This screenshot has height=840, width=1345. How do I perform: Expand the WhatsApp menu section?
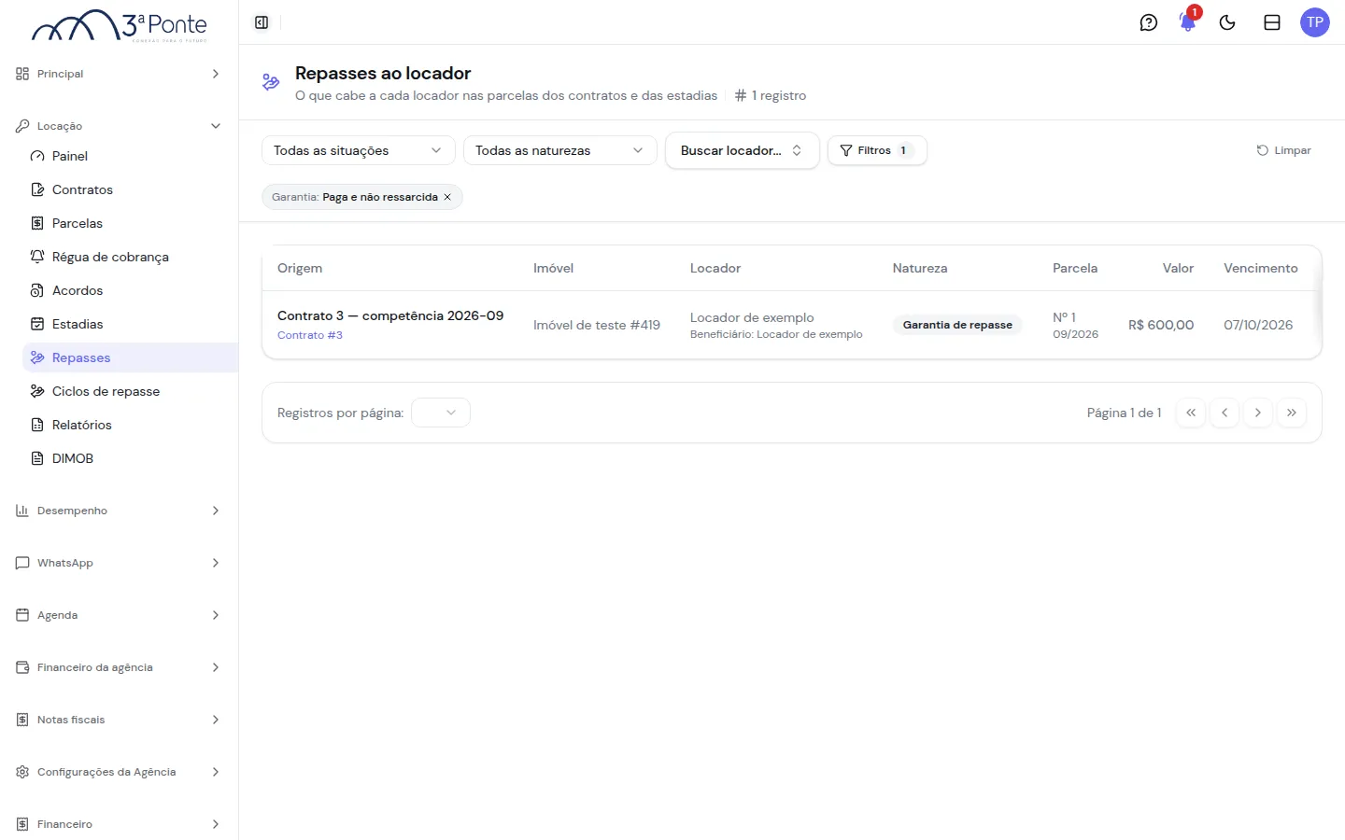(119, 563)
